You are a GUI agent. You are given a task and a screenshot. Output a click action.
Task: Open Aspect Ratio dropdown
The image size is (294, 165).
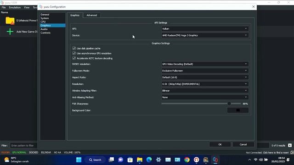[205, 77]
